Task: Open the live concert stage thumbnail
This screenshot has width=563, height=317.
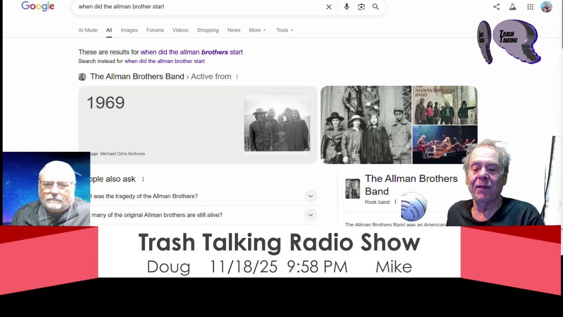Action: tap(440, 144)
